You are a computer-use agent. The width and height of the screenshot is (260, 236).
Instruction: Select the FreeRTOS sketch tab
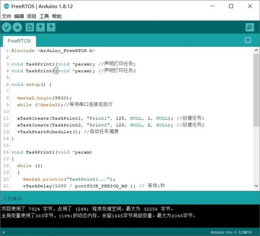pos(19,41)
